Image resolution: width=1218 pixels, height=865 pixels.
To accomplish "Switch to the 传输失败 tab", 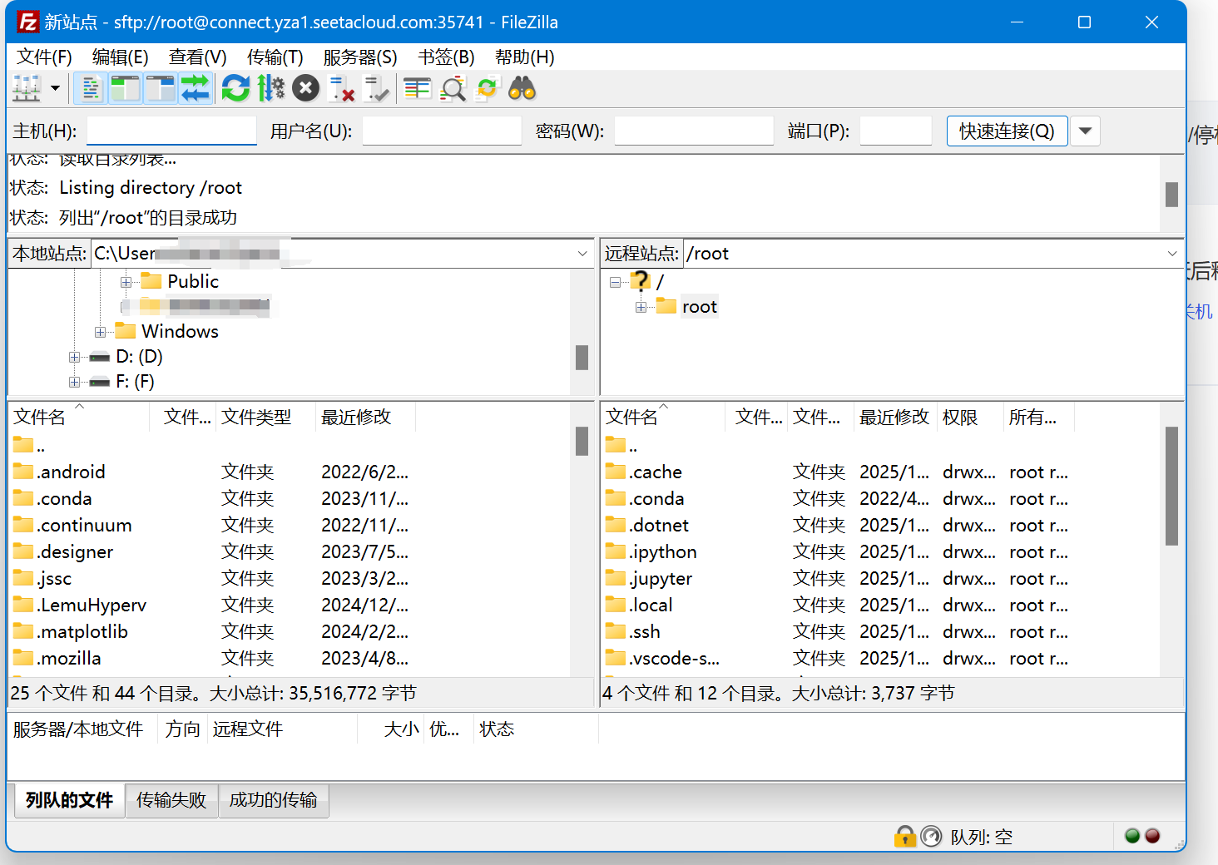I will click(171, 800).
